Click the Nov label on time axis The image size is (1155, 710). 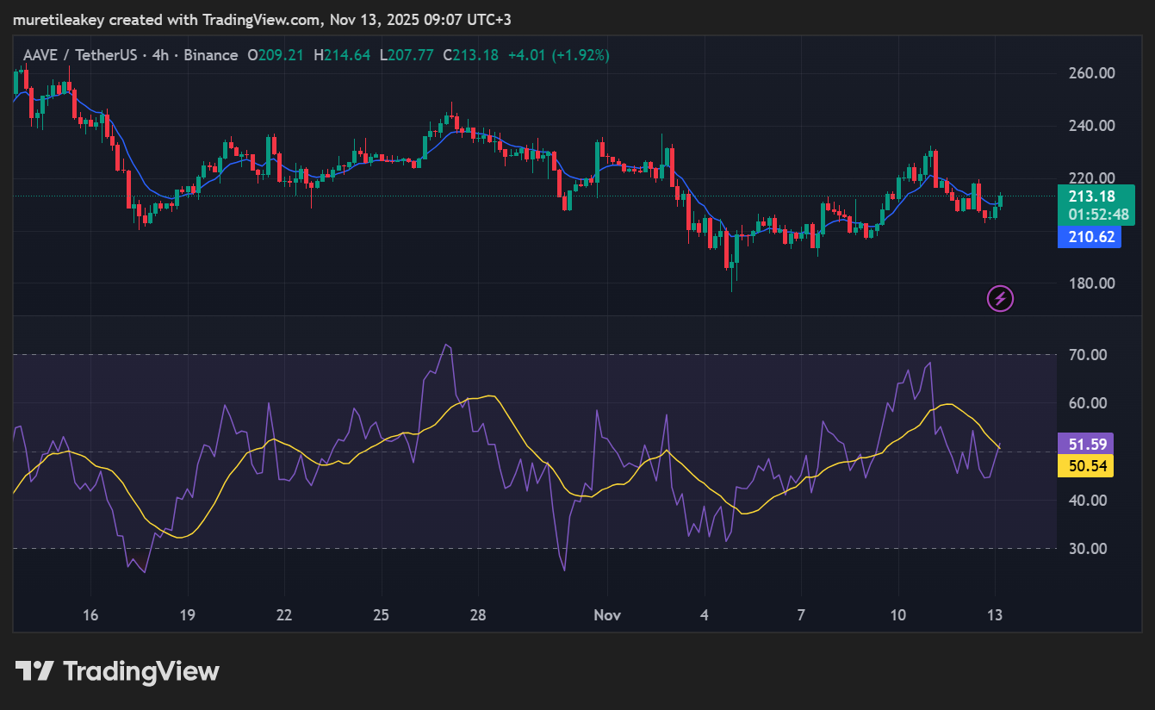[x=607, y=615]
